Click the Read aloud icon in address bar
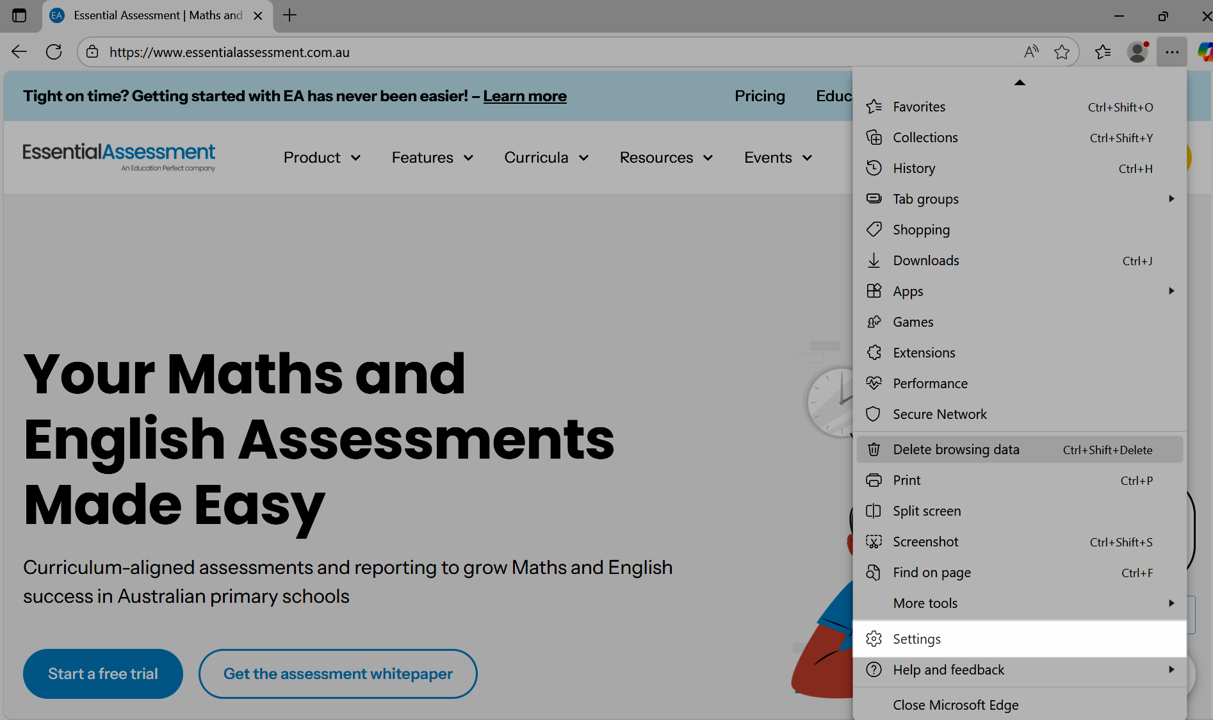1213x720 pixels. point(1031,52)
